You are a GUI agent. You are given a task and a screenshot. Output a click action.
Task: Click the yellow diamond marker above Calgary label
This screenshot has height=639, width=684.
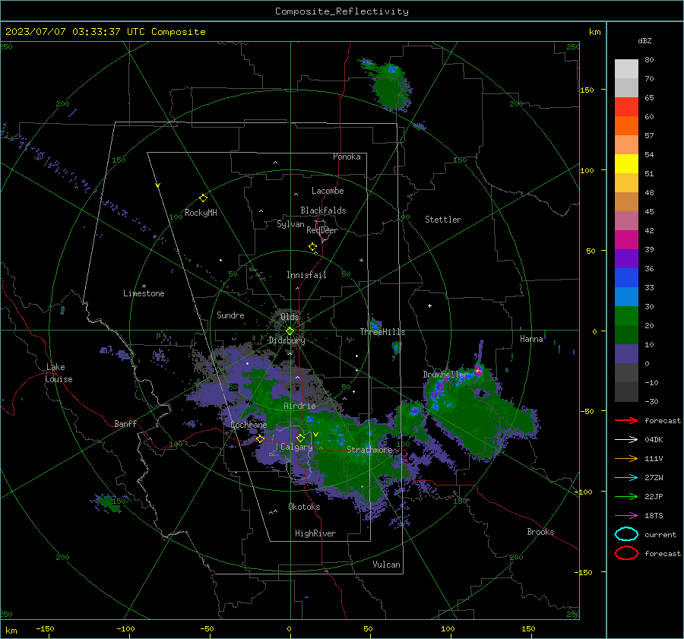pos(300,438)
